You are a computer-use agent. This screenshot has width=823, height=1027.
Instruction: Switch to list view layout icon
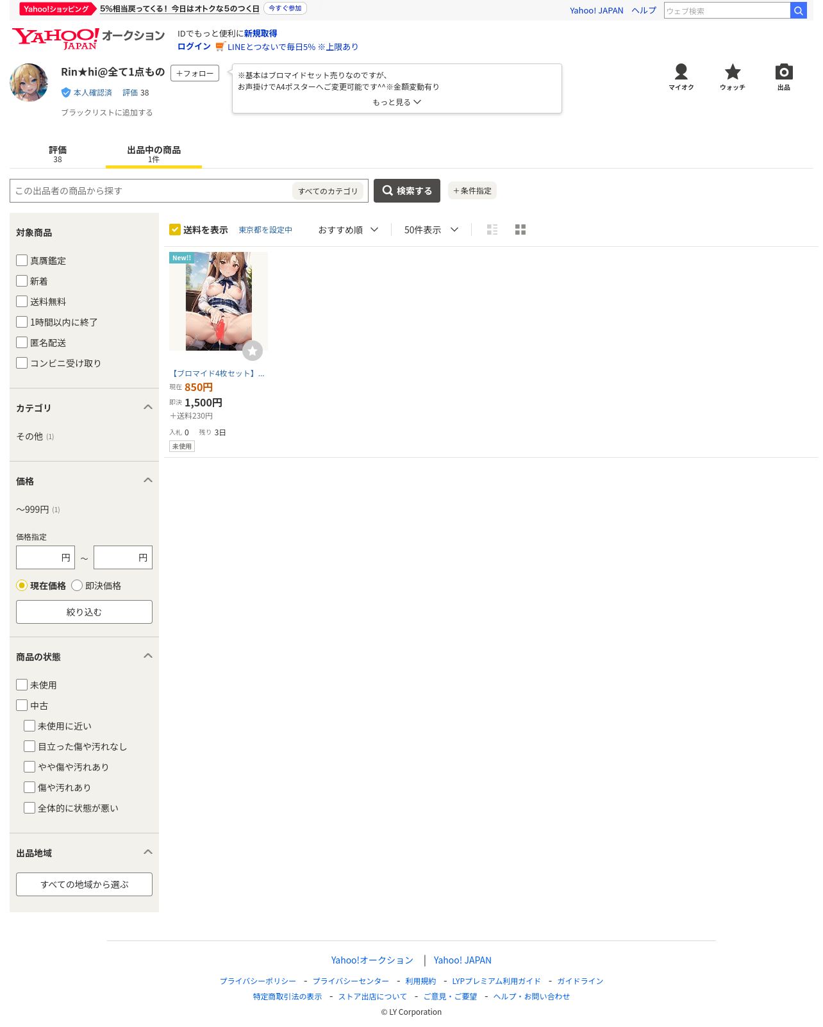492,230
